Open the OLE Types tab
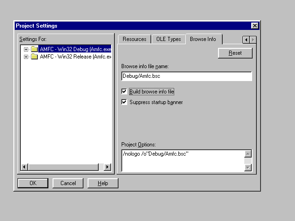The width and height of the screenshot is (295, 221). click(168, 39)
